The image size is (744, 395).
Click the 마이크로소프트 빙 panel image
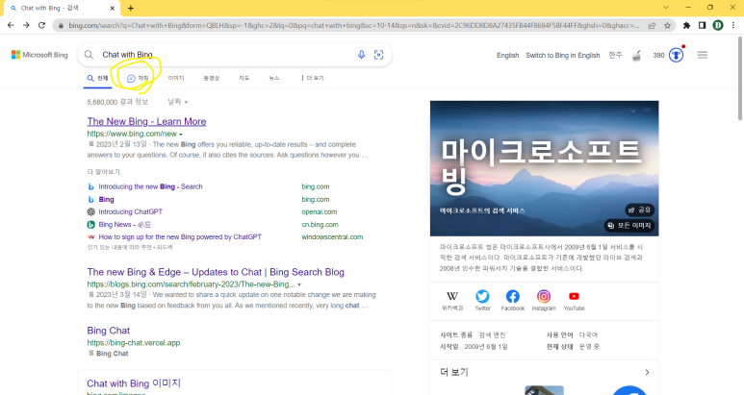(x=544, y=168)
